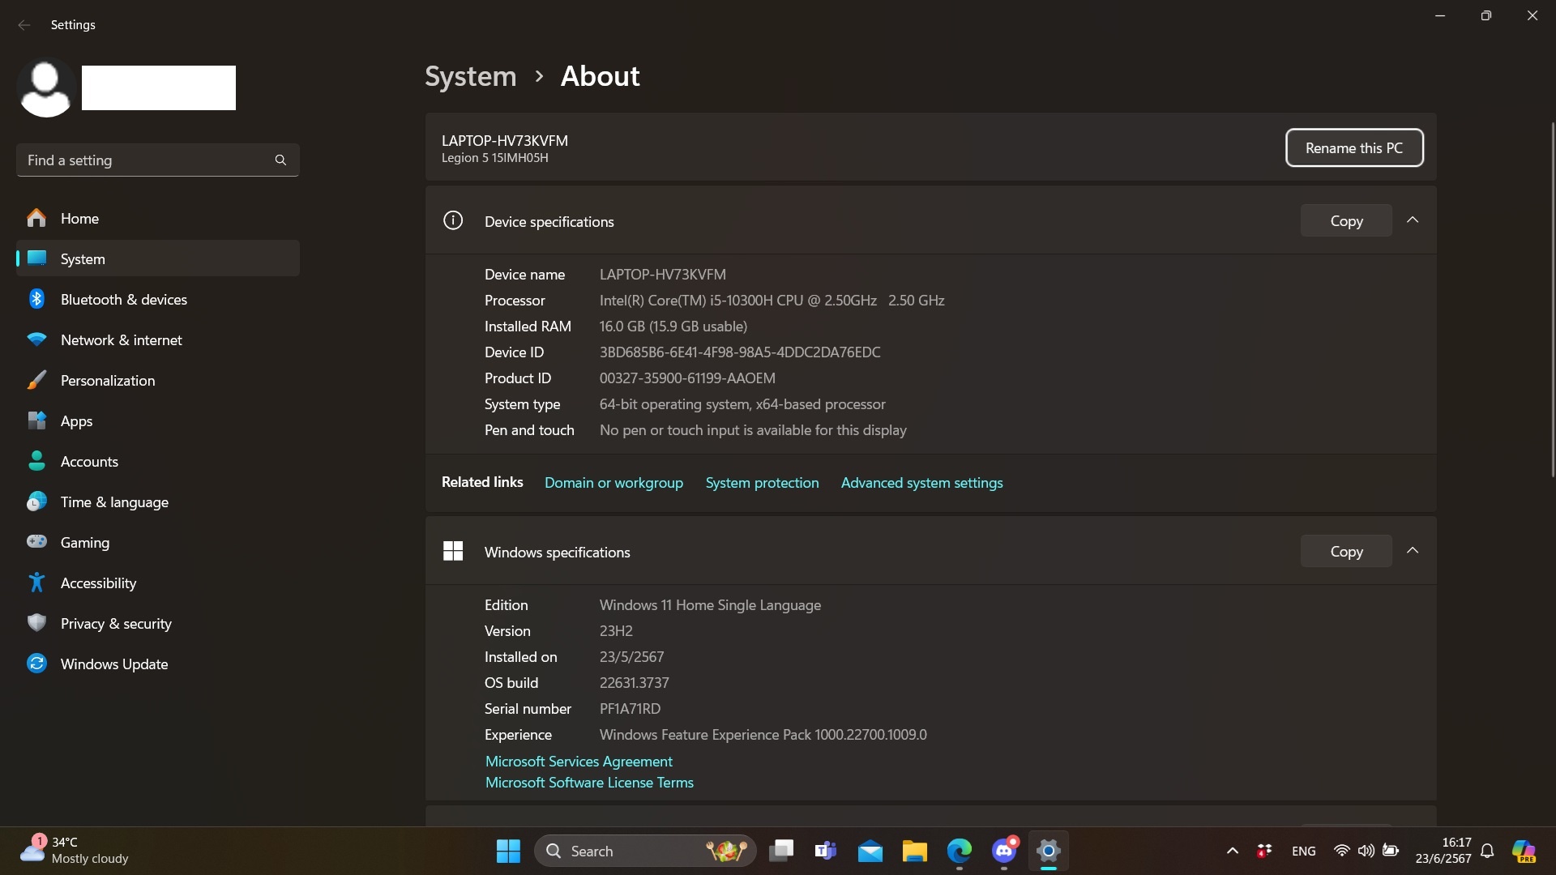Click the search magnifier icon in Find a setting
This screenshot has height=875, width=1556.
[280, 160]
